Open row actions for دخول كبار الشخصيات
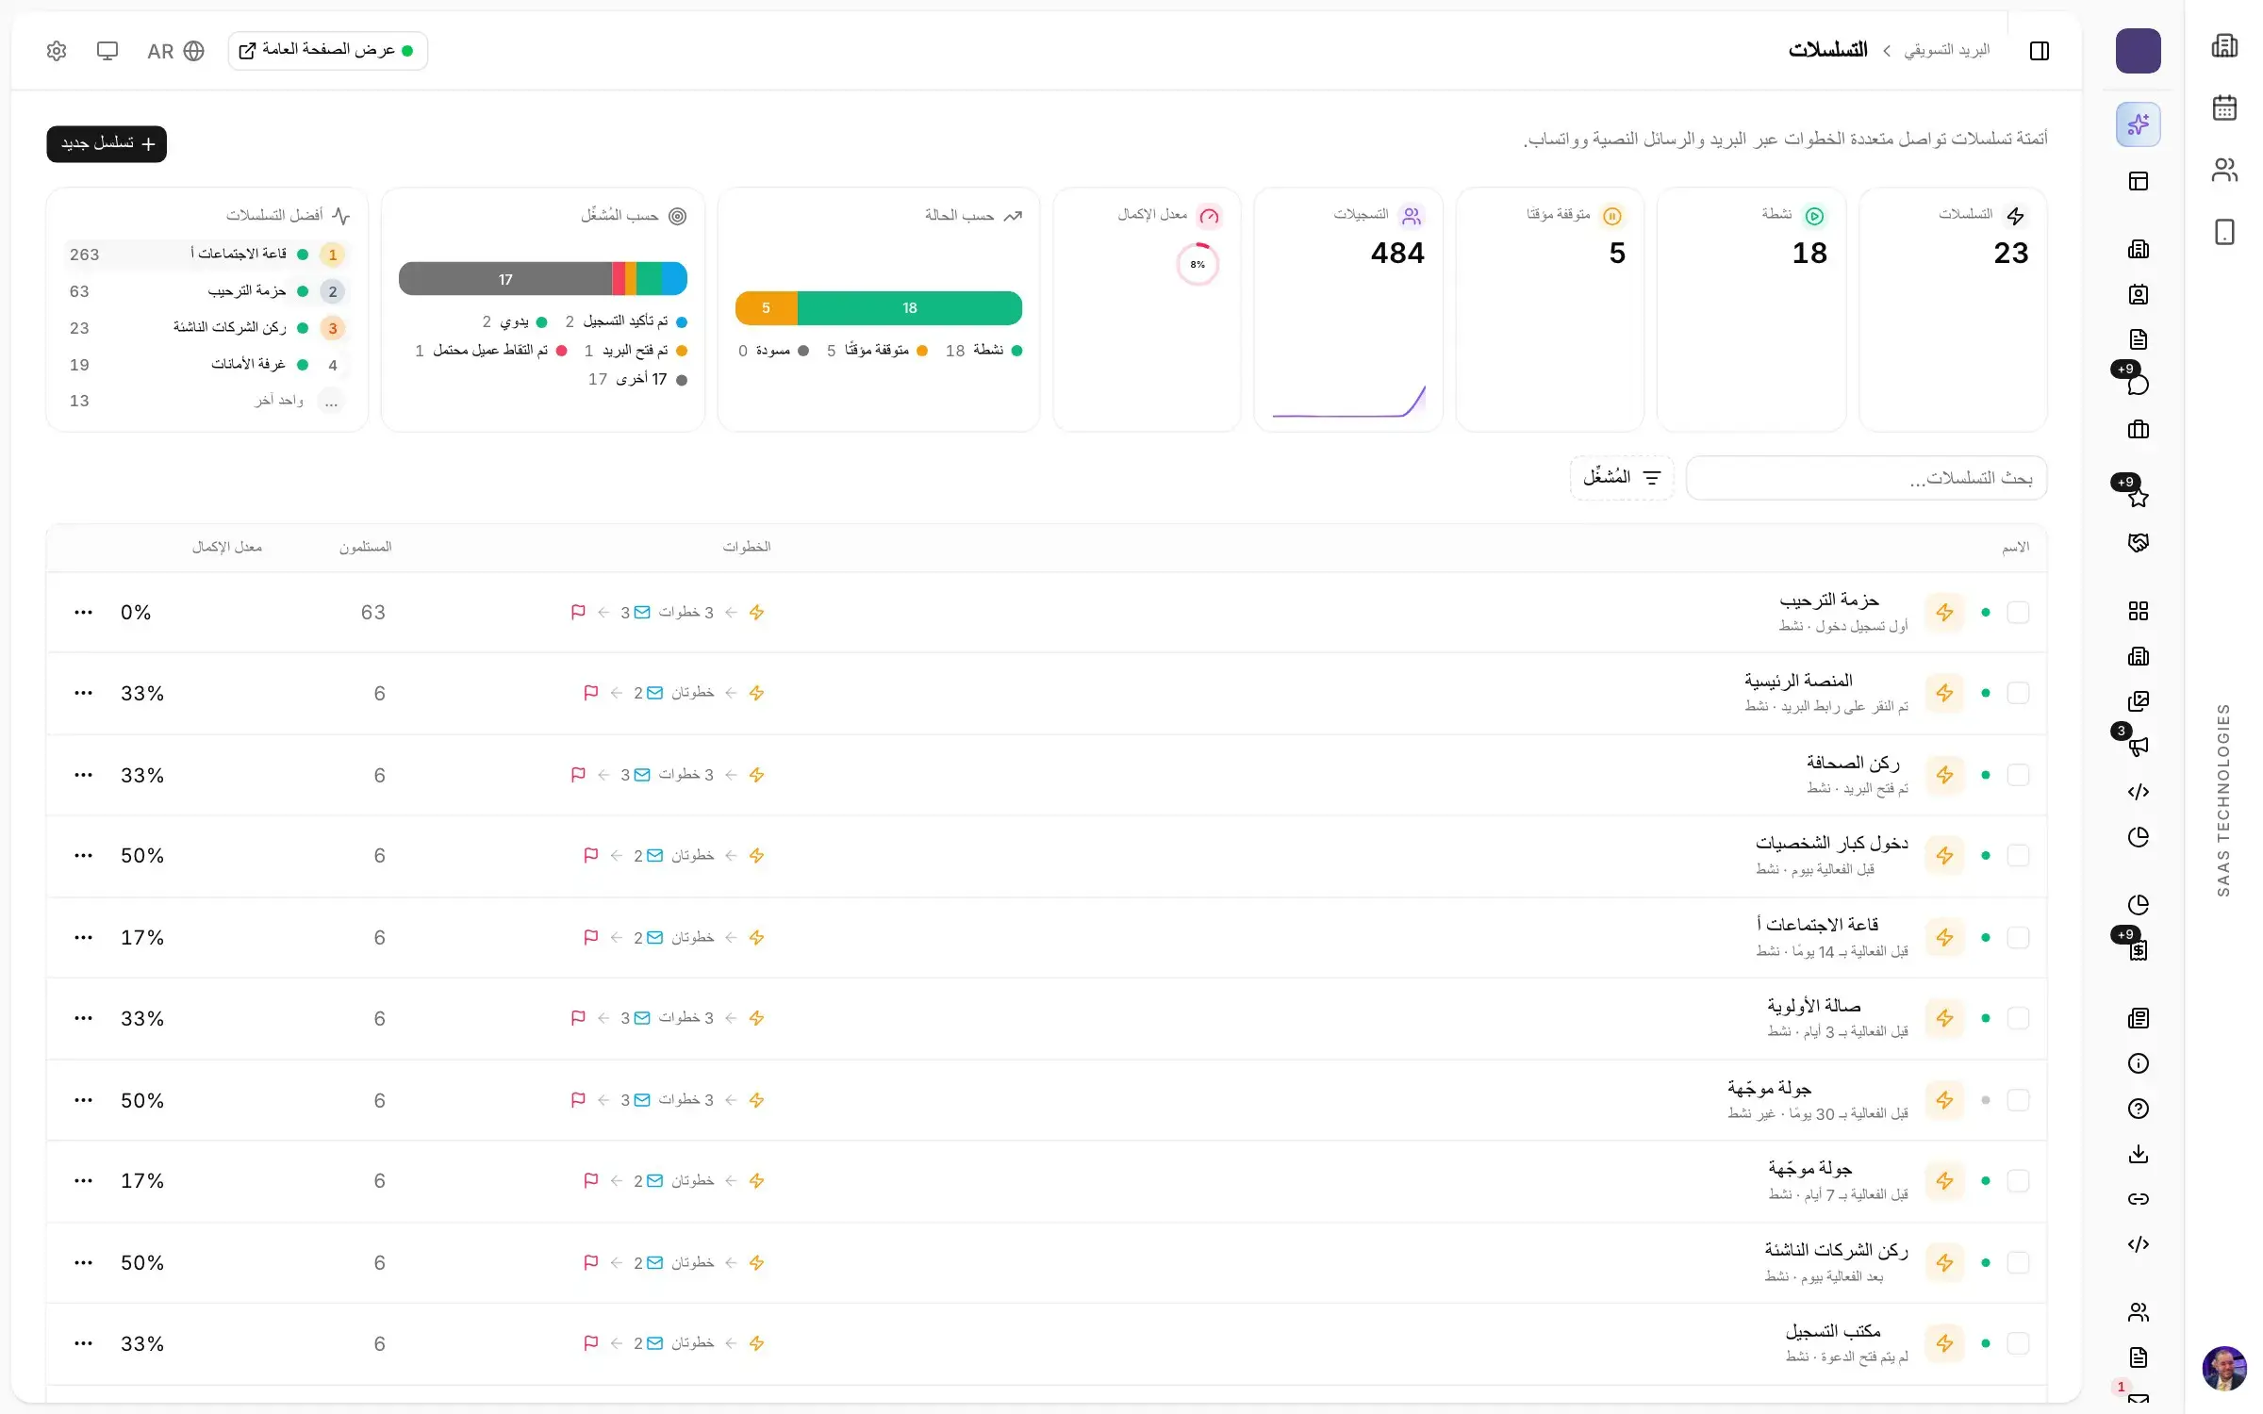Screen dimensions: 2263x1414 tap(83, 855)
